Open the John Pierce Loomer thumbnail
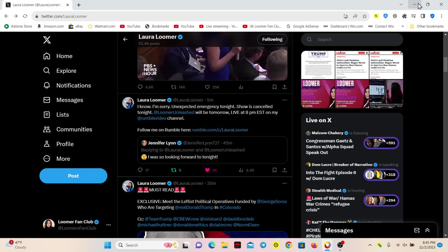The width and height of the screenshot is (448, 252). (318, 94)
